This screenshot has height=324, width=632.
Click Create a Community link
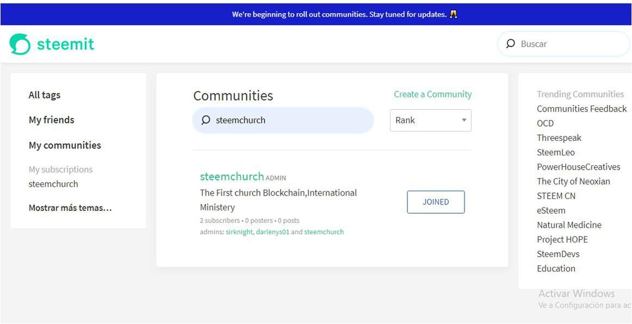432,94
